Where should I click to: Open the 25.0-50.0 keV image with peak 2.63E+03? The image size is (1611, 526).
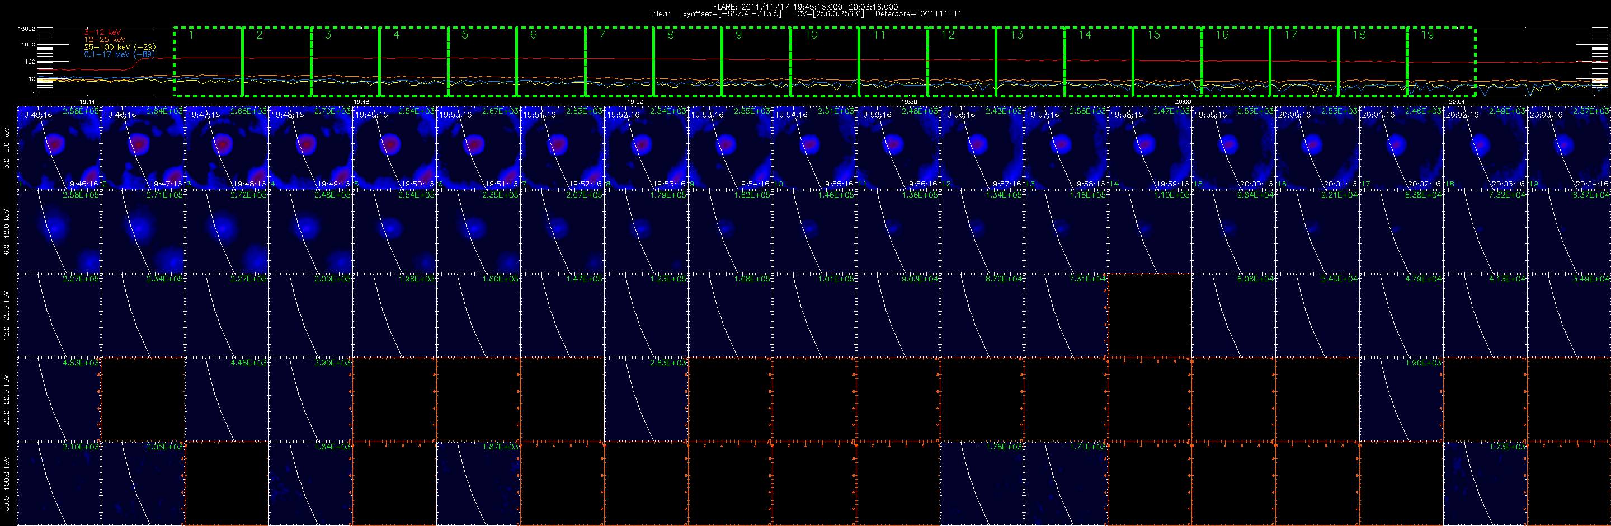[x=646, y=399]
